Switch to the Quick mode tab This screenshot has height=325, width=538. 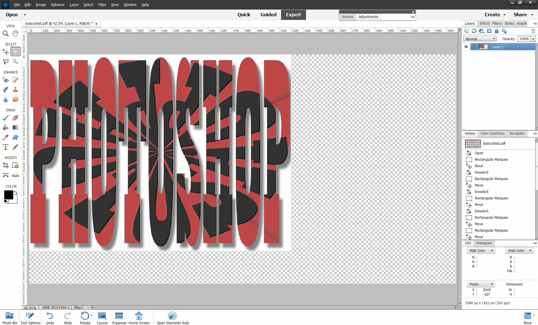tap(244, 15)
